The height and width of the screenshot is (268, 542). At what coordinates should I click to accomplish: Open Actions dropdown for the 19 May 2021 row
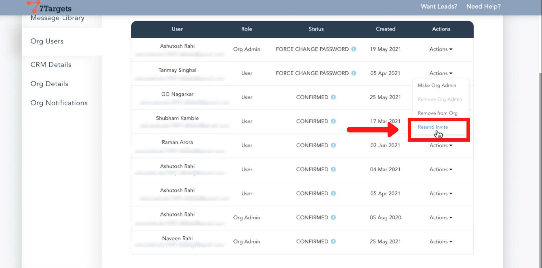click(441, 49)
